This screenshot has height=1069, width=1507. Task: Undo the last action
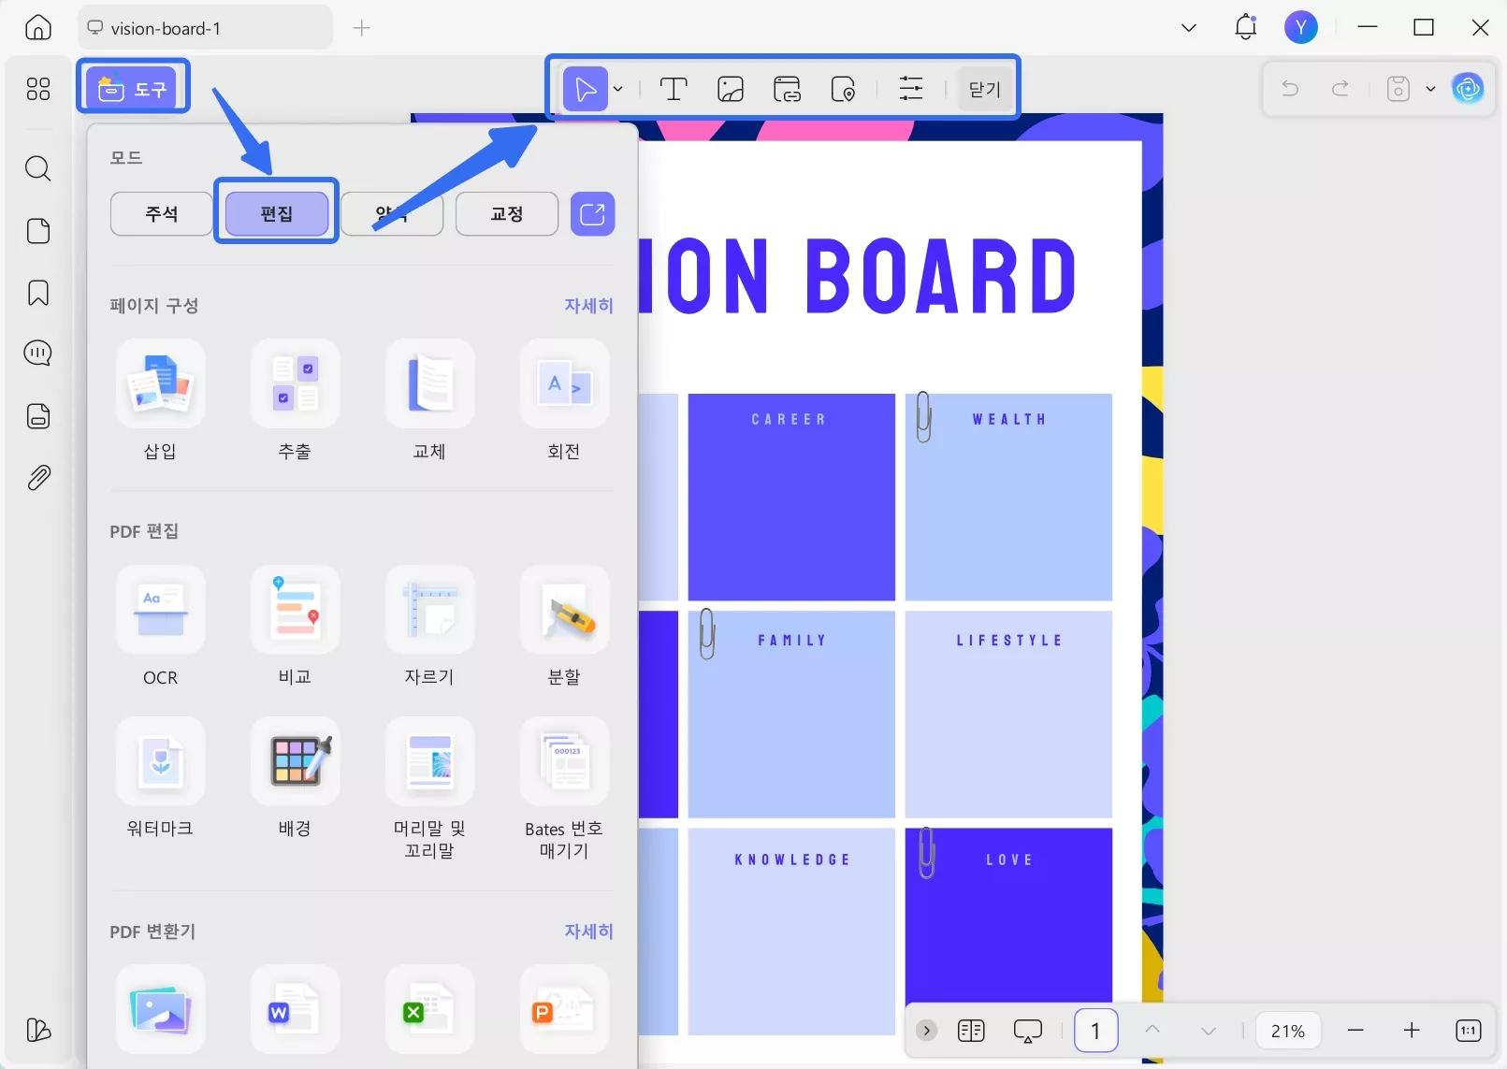1291,89
